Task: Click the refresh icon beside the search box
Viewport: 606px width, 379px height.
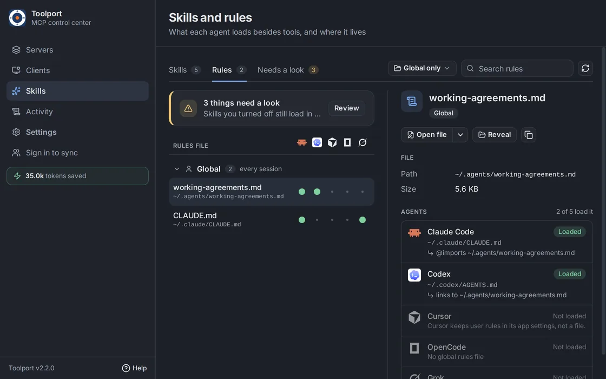Action: pyautogui.click(x=585, y=68)
